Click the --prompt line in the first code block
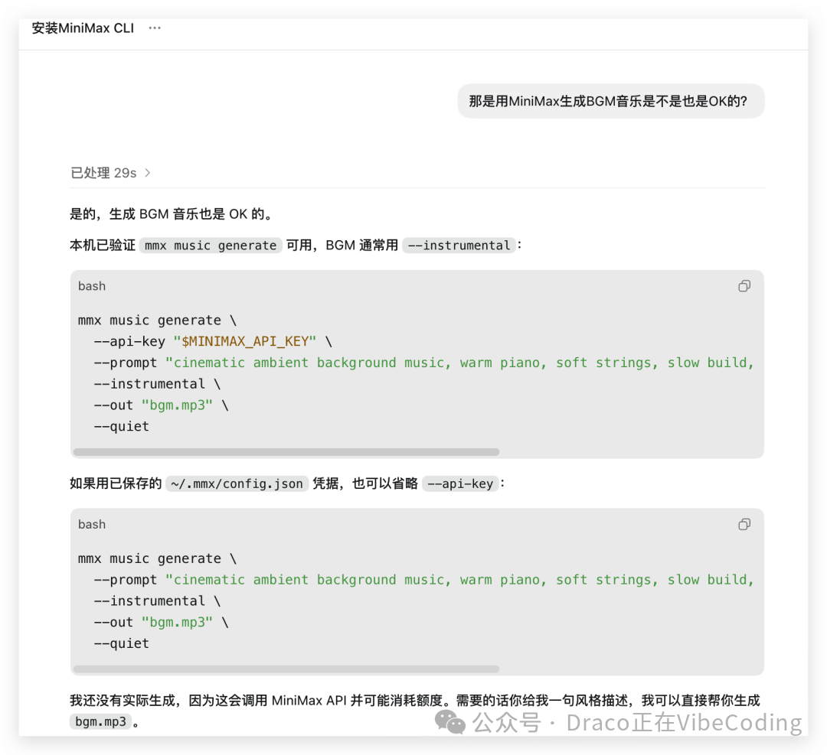Image resolution: width=827 pixels, height=755 pixels. coord(424,363)
